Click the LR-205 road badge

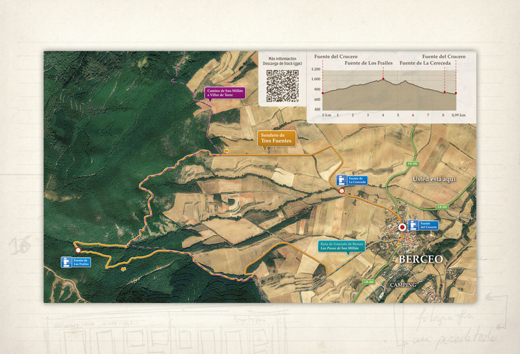click(x=441, y=207)
